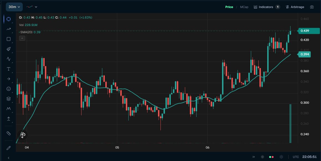Viewport: 321px width, 161px height.
Task: Switch chart to MCap mode
Action: click(x=244, y=7)
